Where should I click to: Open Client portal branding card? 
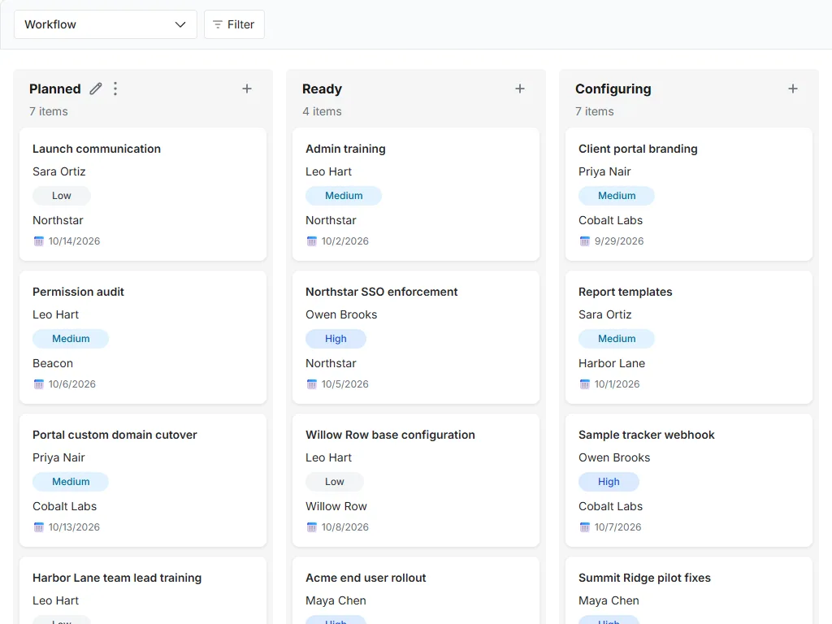(689, 194)
